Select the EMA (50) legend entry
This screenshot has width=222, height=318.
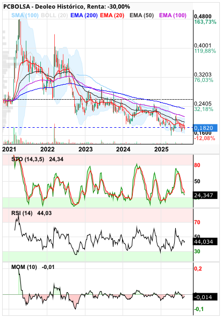pyautogui.click(x=142, y=16)
